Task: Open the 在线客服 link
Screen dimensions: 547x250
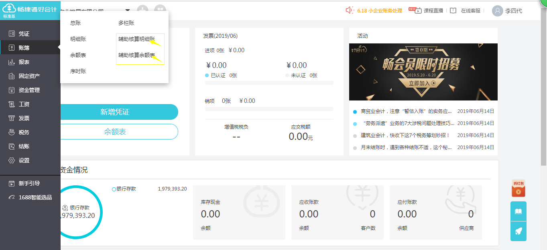Action: coord(471,11)
